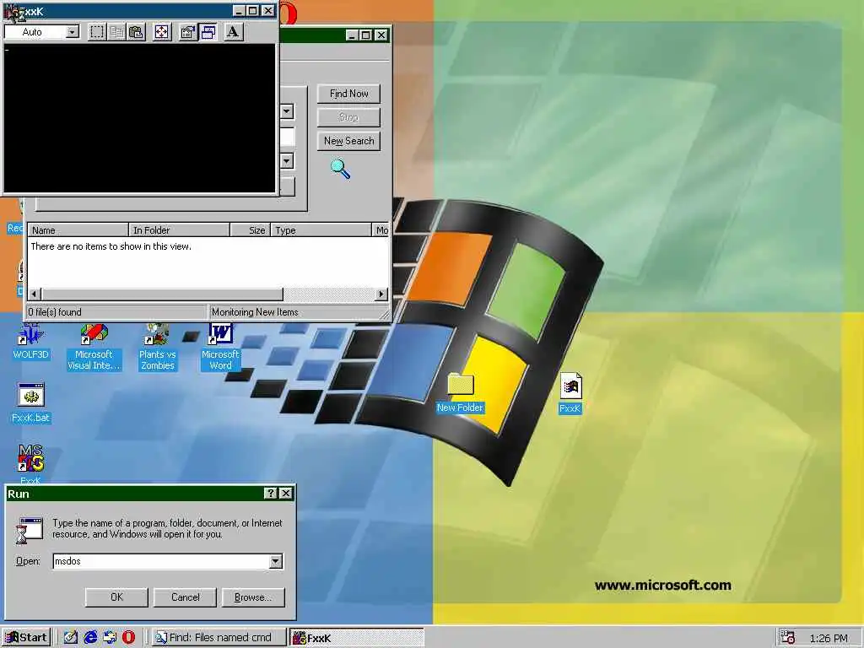Click the Run dialog help question mark
This screenshot has height=648, width=864.
tap(271, 493)
